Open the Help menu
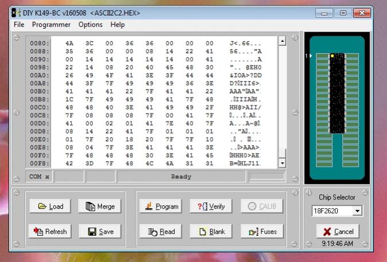 [118, 25]
